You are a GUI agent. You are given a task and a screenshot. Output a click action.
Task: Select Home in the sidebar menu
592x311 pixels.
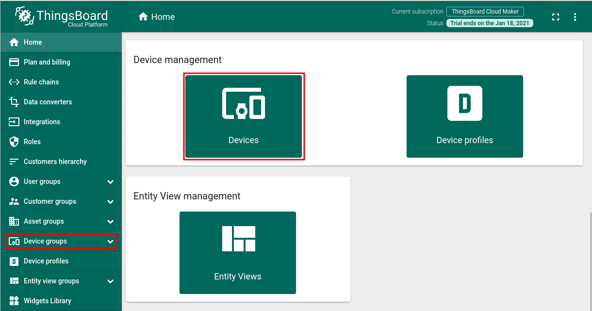33,42
